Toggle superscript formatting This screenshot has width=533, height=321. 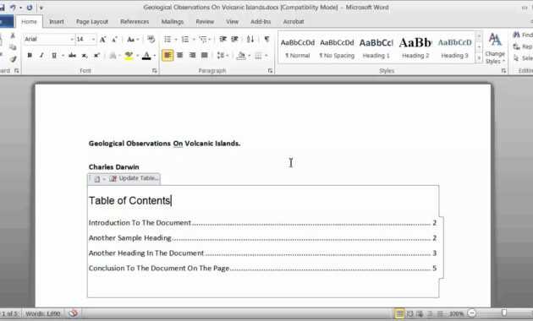97,55
